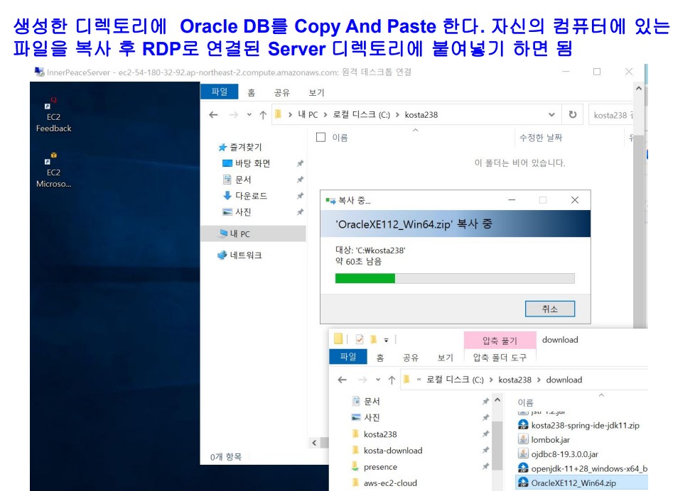Open the 홈 tab in kosta238 window

pyautogui.click(x=251, y=92)
